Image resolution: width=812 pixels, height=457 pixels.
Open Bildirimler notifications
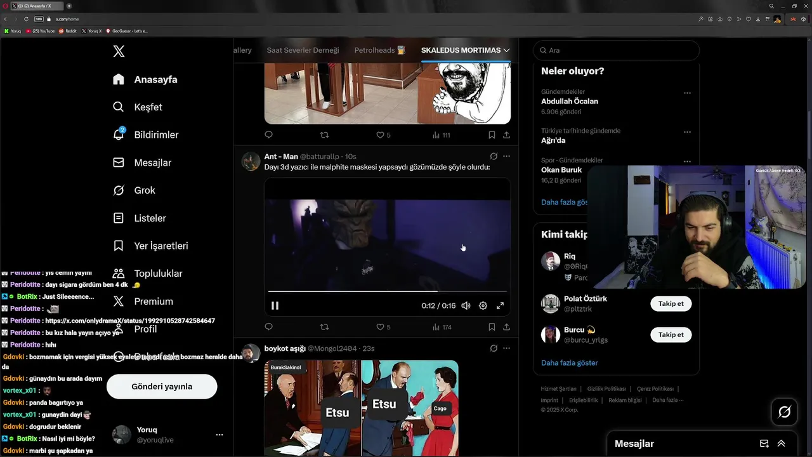[145, 135]
